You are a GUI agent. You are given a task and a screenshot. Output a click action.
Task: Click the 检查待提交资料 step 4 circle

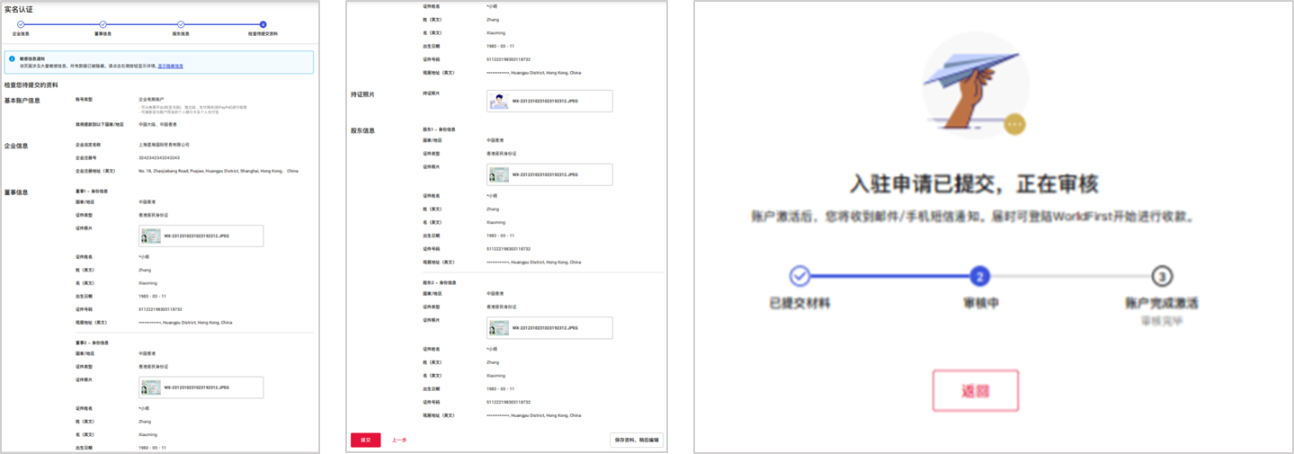point(263,24)
